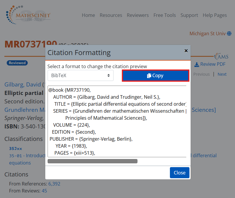Click the Citation Formatting title
This screenshot has height=198, width=235.
pos(79,53)
